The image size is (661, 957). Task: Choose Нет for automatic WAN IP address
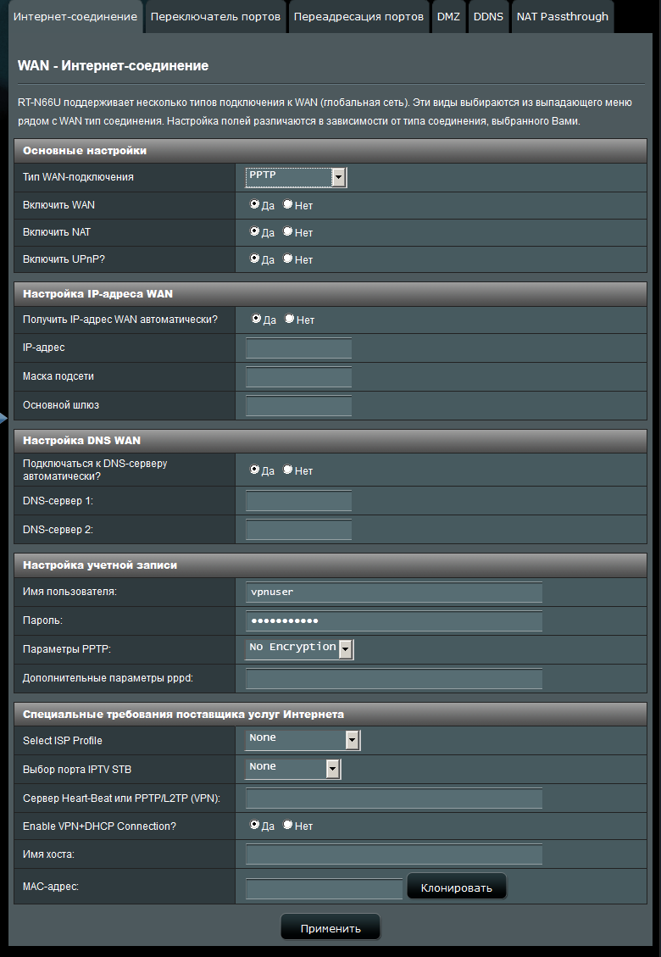(289, 319)
